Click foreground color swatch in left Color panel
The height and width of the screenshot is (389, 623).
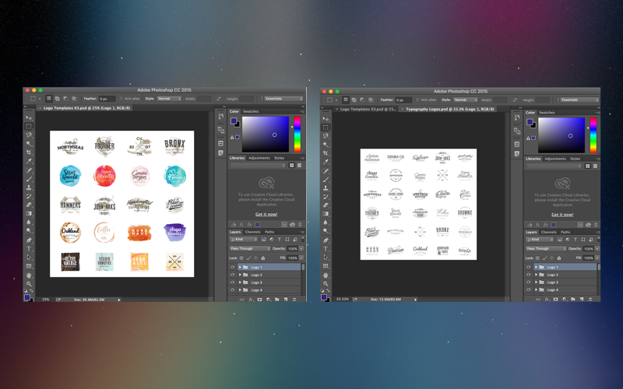(233, 121)
